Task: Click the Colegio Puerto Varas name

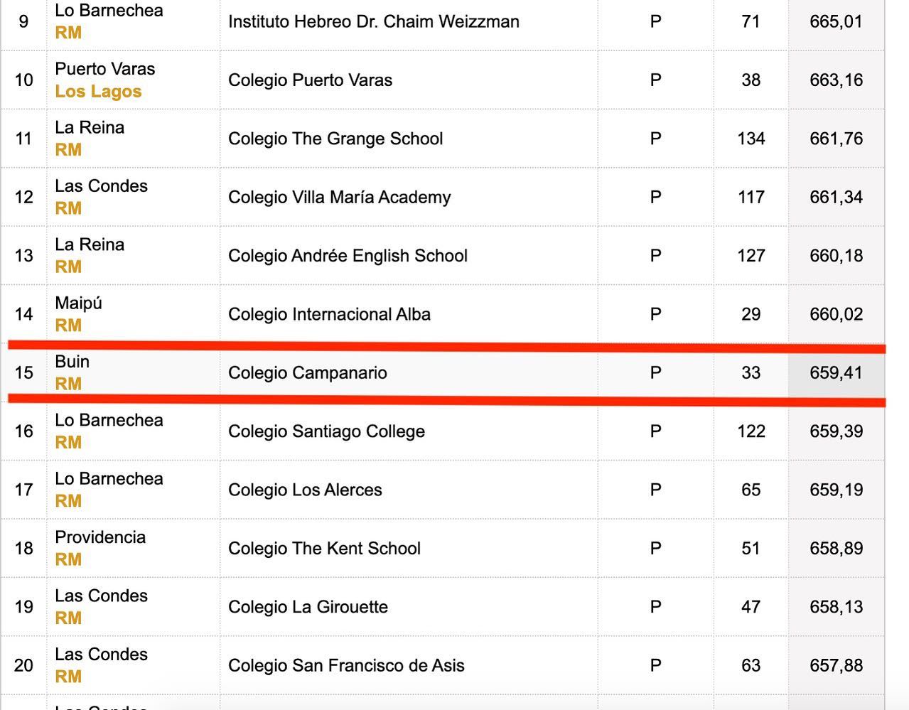Action: pyautogui.click(x=310, y=80)
